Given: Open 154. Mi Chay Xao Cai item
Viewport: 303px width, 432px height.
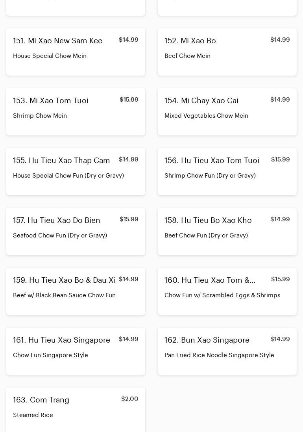Looking at the screenshot, I should [x=227, y=111].
